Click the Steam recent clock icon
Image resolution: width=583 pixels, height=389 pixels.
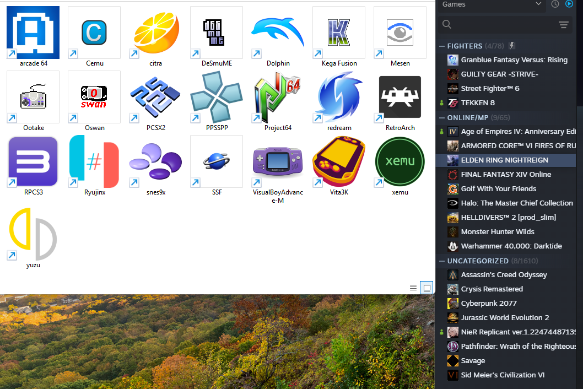(x=555, y=4)
